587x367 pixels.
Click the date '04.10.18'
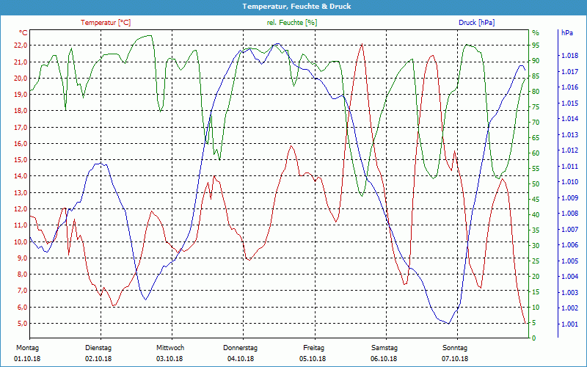(x=241, y=358)
